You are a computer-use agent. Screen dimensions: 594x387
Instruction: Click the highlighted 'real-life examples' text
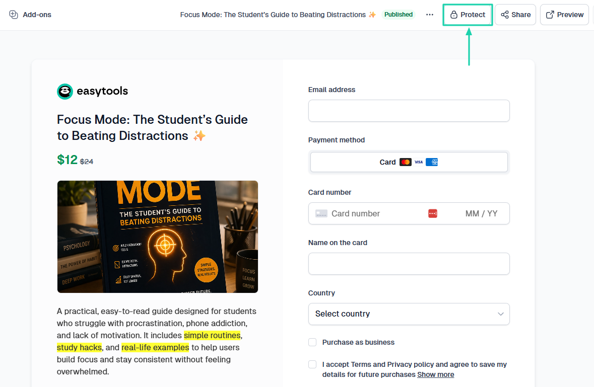click(x=155, y=348)
